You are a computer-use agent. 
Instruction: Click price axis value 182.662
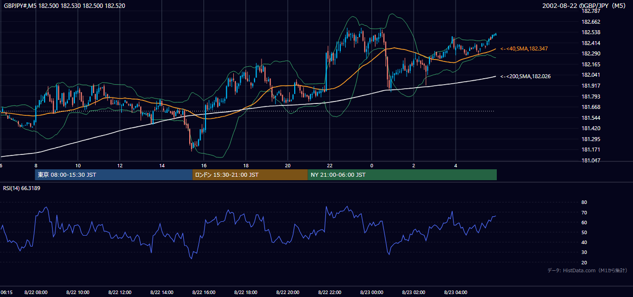pyautogui.click(x=590, y=22)
